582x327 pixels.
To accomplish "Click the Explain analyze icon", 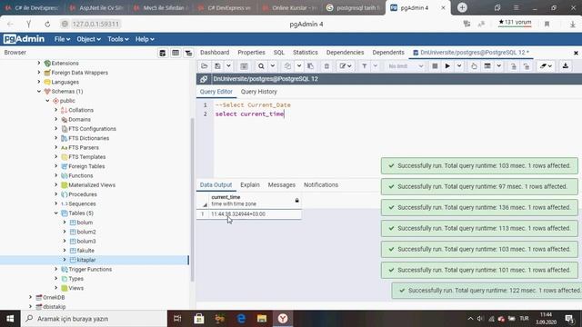I will tap(487, 66).
